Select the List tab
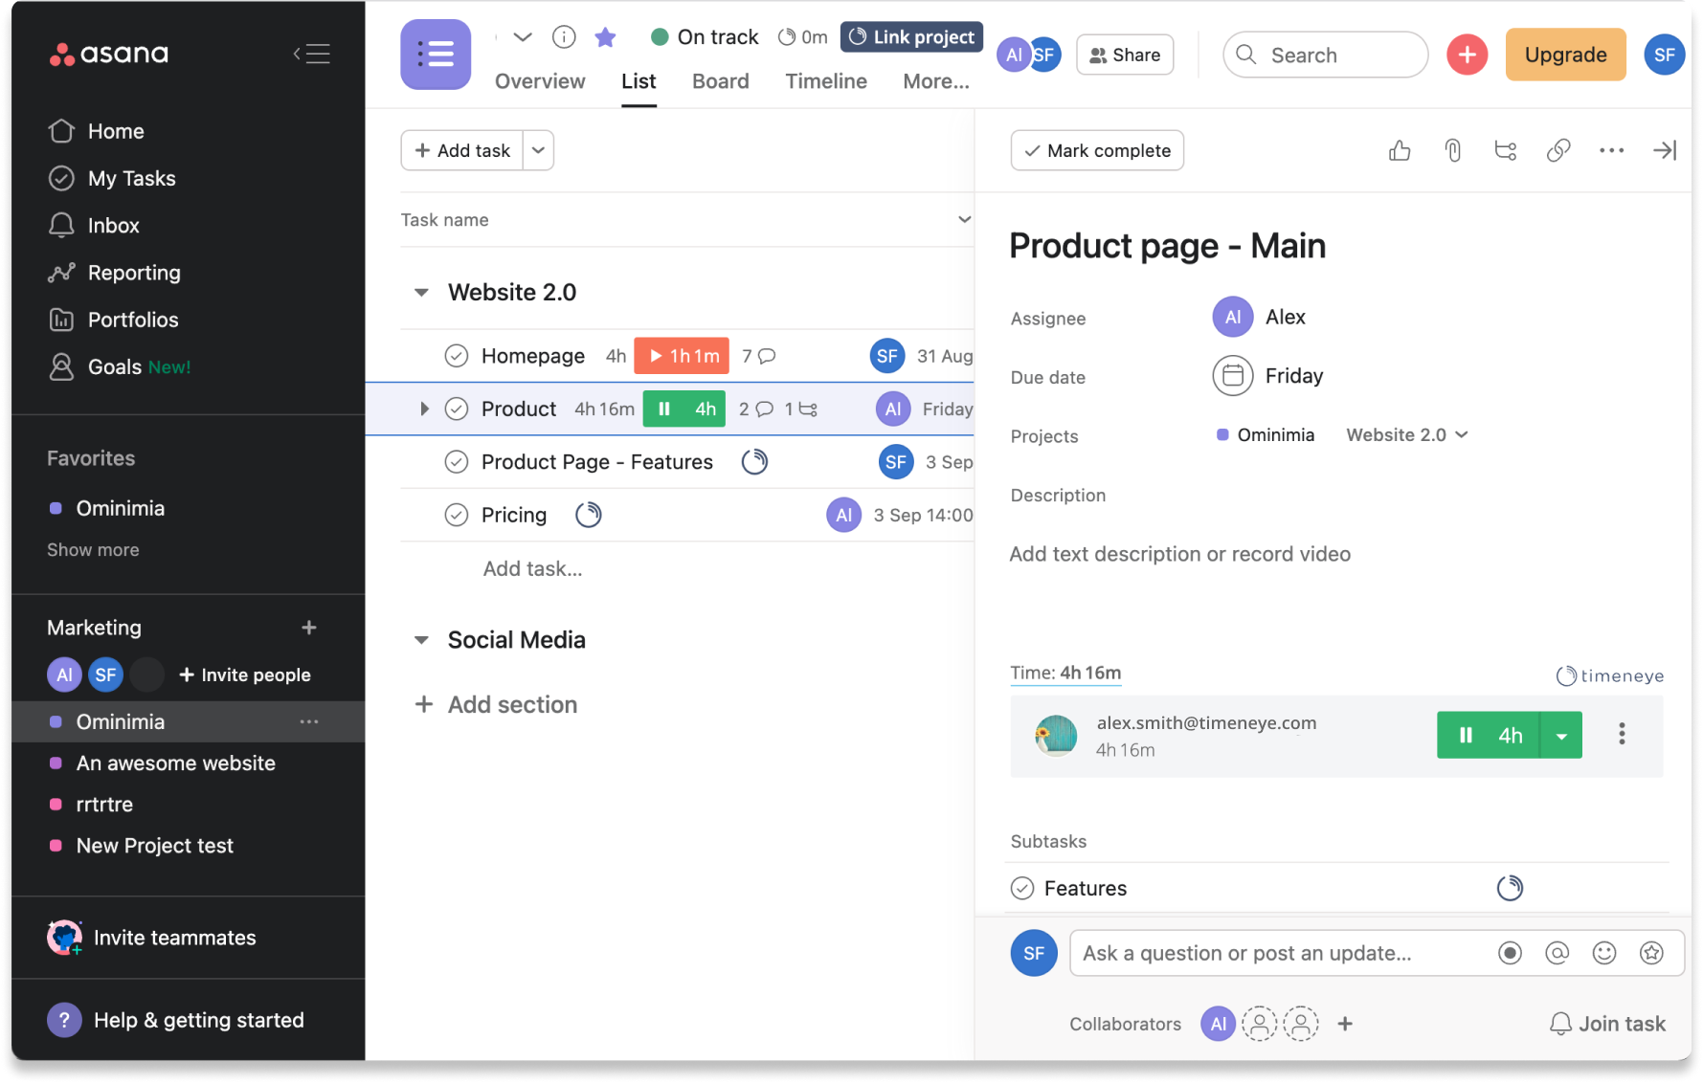Image resolution: width=1703 pixels, height=1084 pixels. pyautogui.click(x=639, y=81)
